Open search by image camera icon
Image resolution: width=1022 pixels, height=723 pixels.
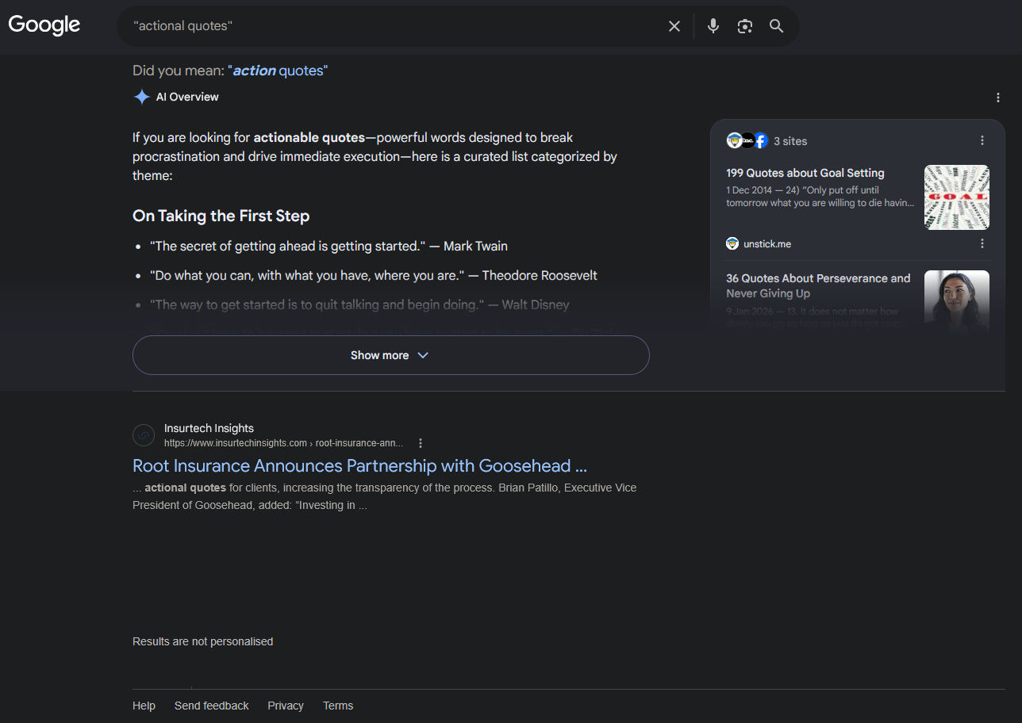(744, 26)
